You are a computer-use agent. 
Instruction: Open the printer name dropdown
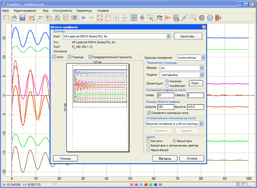[169, 36]
